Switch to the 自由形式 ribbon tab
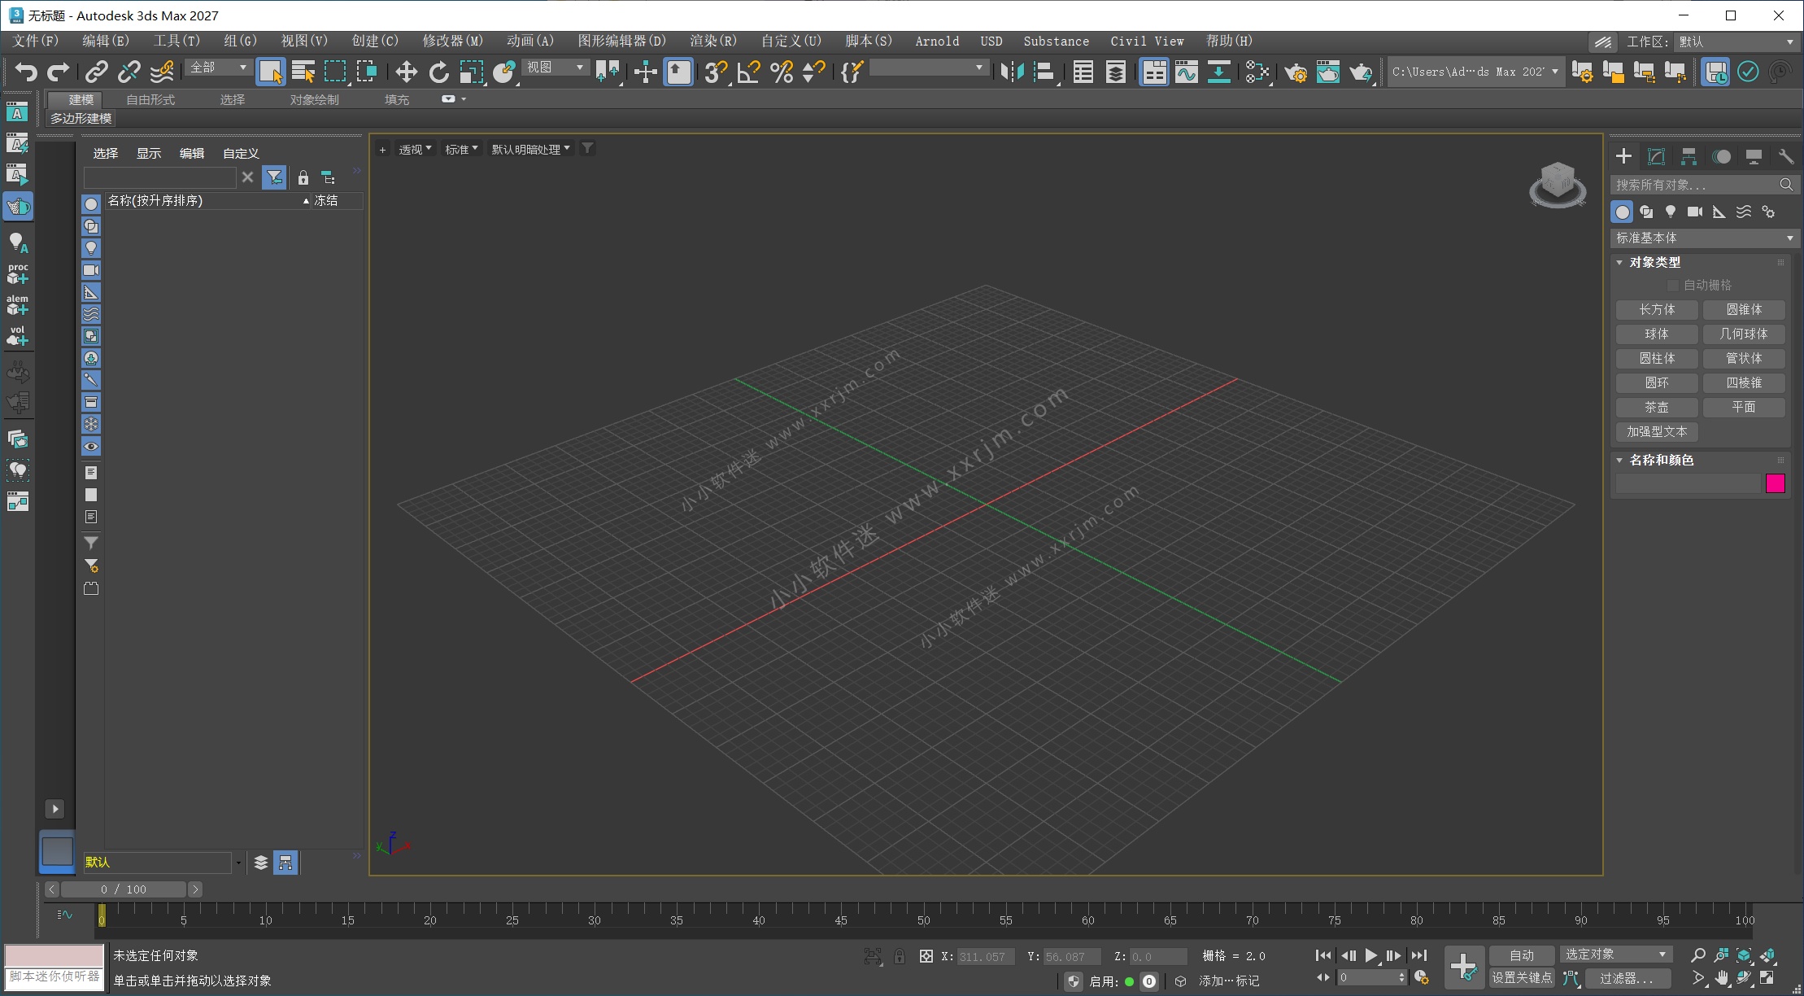This screenshot has height=996, width=1804. click(x=153, y=99)
